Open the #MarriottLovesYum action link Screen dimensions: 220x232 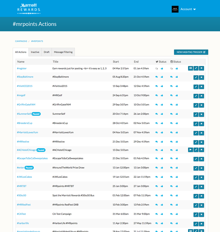coord(27,132)
